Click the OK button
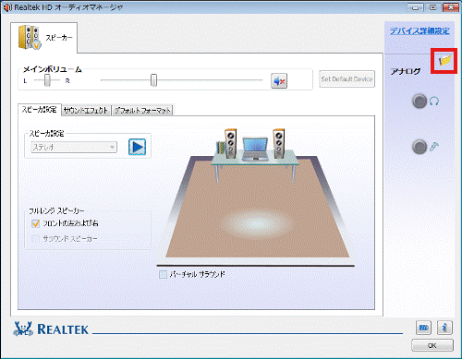Screen dimensions: 462x359 432,345
